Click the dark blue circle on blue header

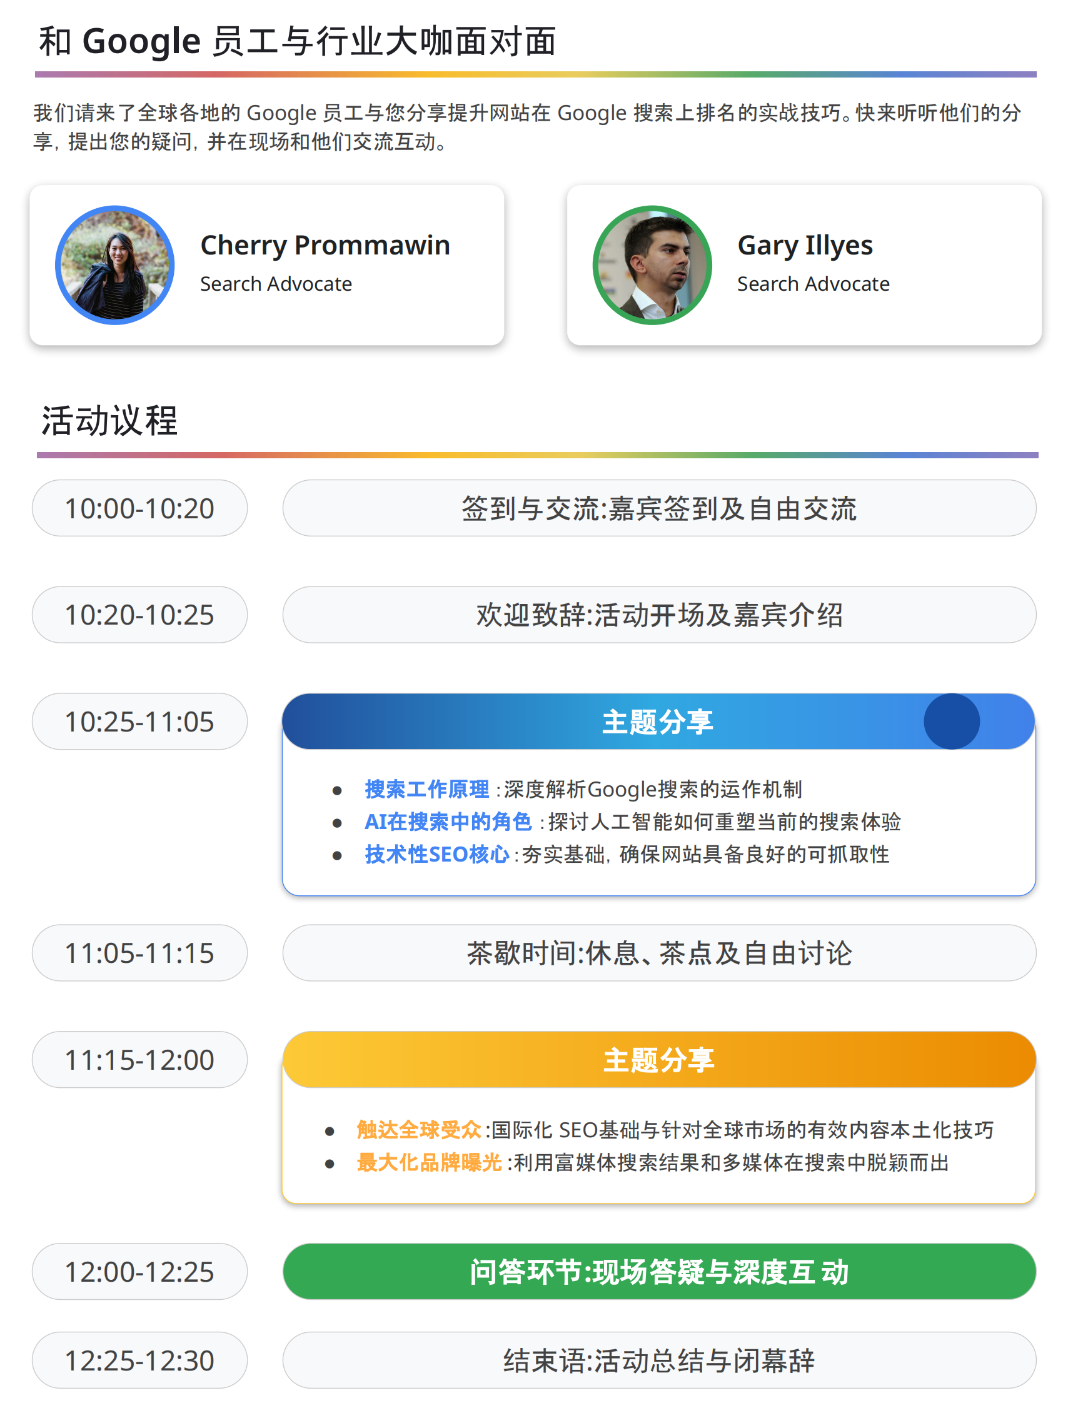point(952,721)
